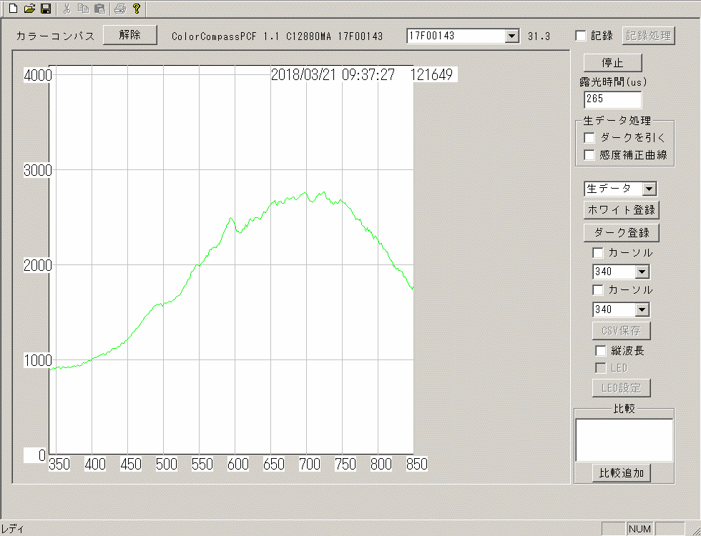Click the 4000 y-axis label
This screenshot has height=536, width=701.
click(38, 76)
